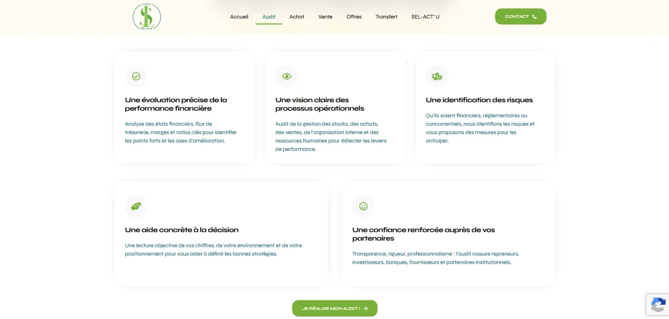
Task: Click the Cabinet SEL-ACTE logo
Action: tap(147, 17)
